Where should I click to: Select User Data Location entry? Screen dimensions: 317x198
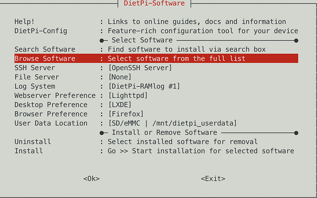click(51, 123)
